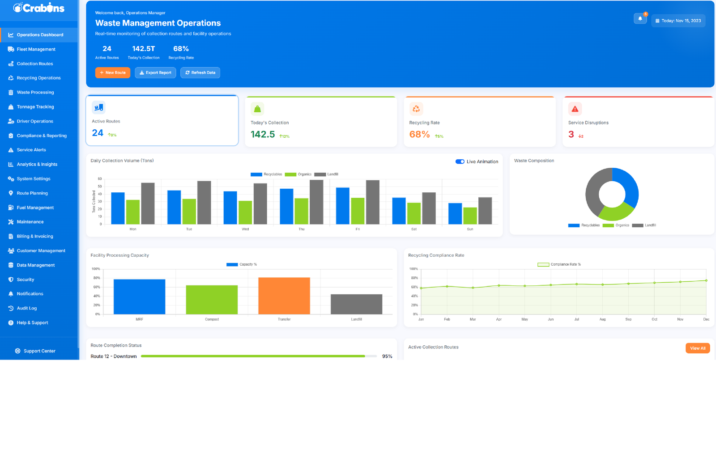Click the Service Disruptions warning triangle icon
Viewport: 716px width, 458px height.
coord(575,109)
